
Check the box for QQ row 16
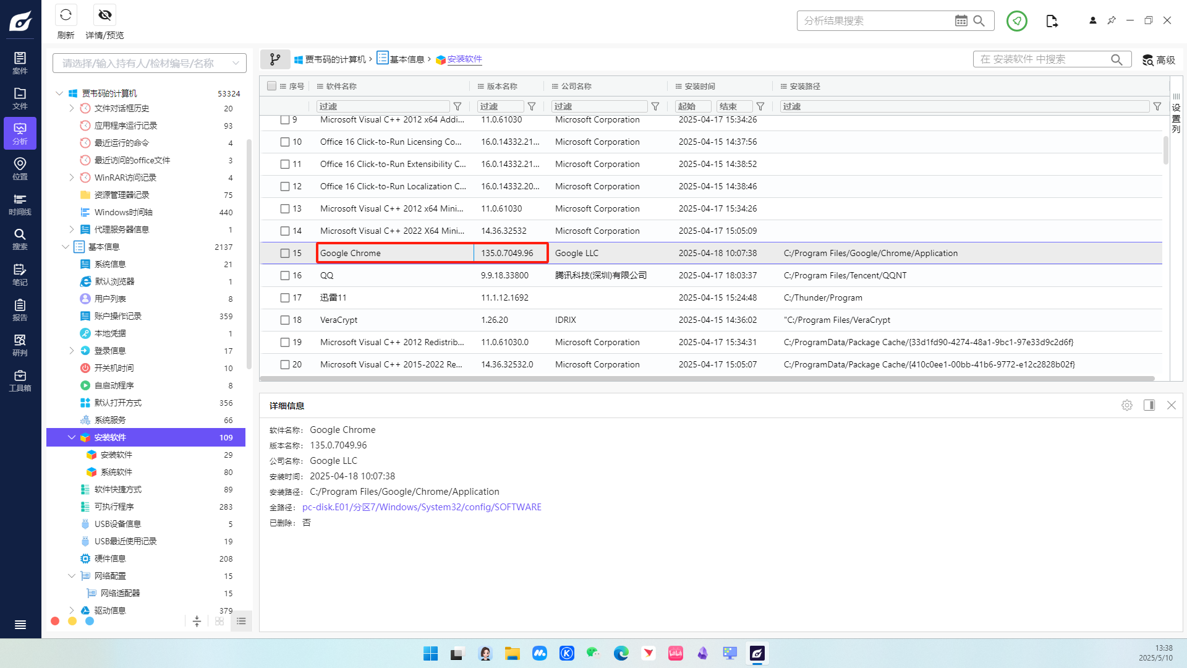(285, 276)
